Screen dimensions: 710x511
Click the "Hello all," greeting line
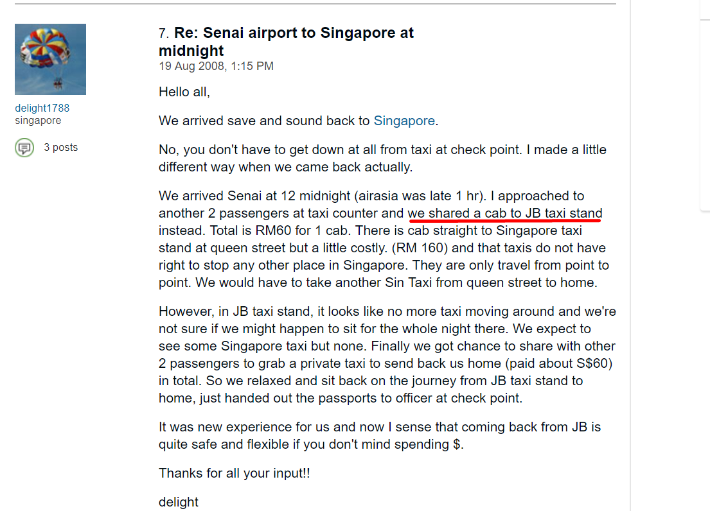pos(184,92)
